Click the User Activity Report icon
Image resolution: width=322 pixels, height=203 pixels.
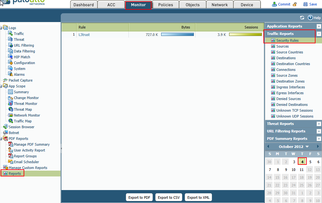click(x=10, y=150)
